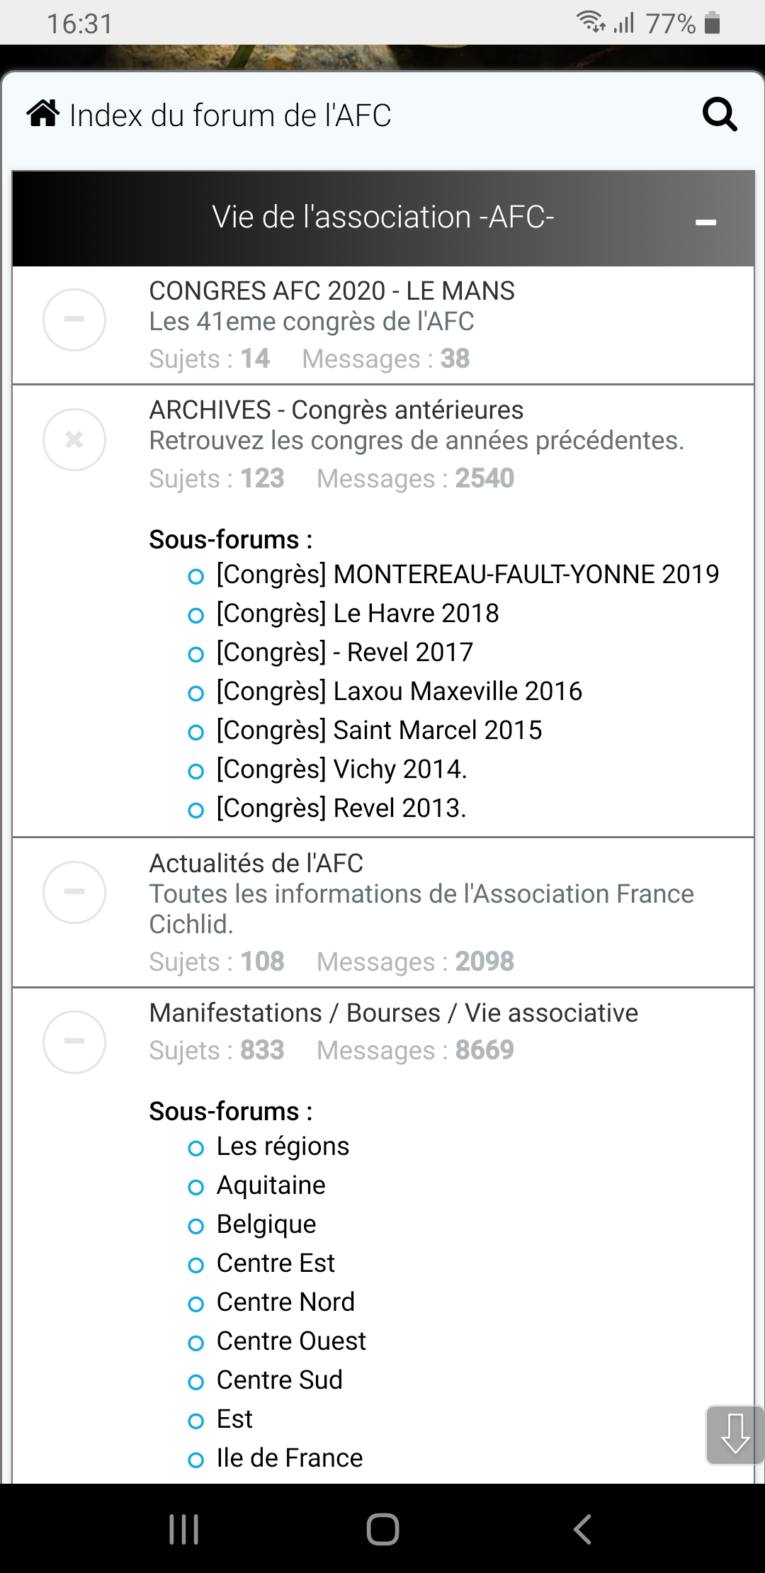This screenshot has height=1573, width=765.
Task: Select subforum Le Havre 2018
Action: pos(358,613)
